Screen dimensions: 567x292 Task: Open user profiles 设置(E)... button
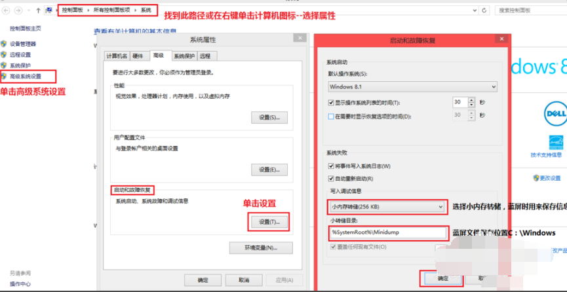(269, 170)
